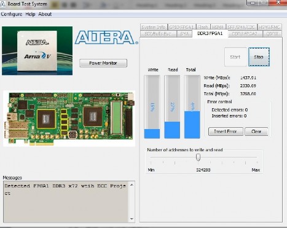Click the 'Number of addresses to write and read' label
The height and width of the screenshot is (228, 287).
point(185,150)
